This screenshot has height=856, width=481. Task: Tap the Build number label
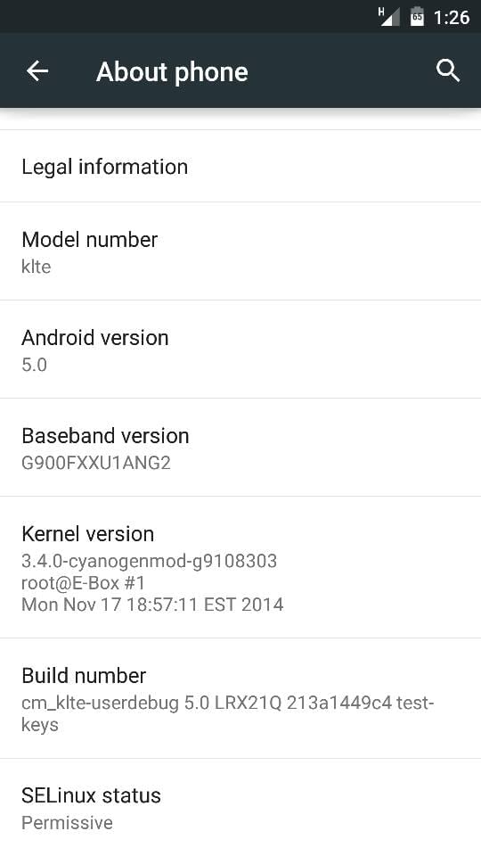click(x=84, y=676)
